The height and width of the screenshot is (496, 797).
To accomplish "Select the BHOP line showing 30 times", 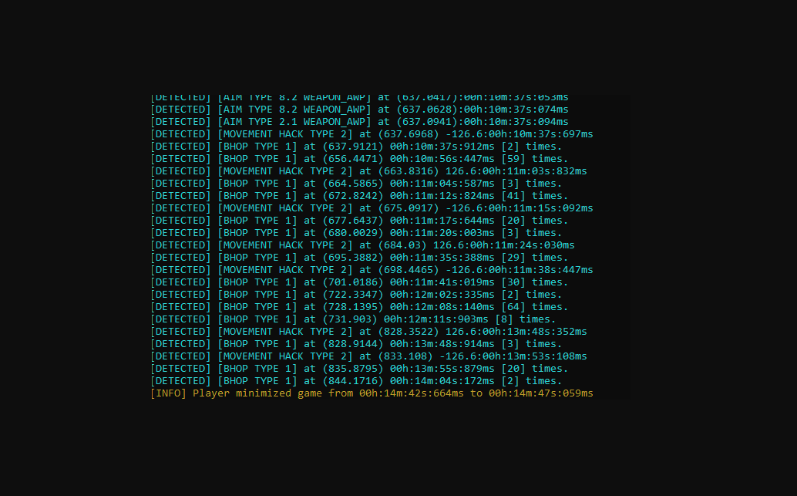I will click(359, 282).
